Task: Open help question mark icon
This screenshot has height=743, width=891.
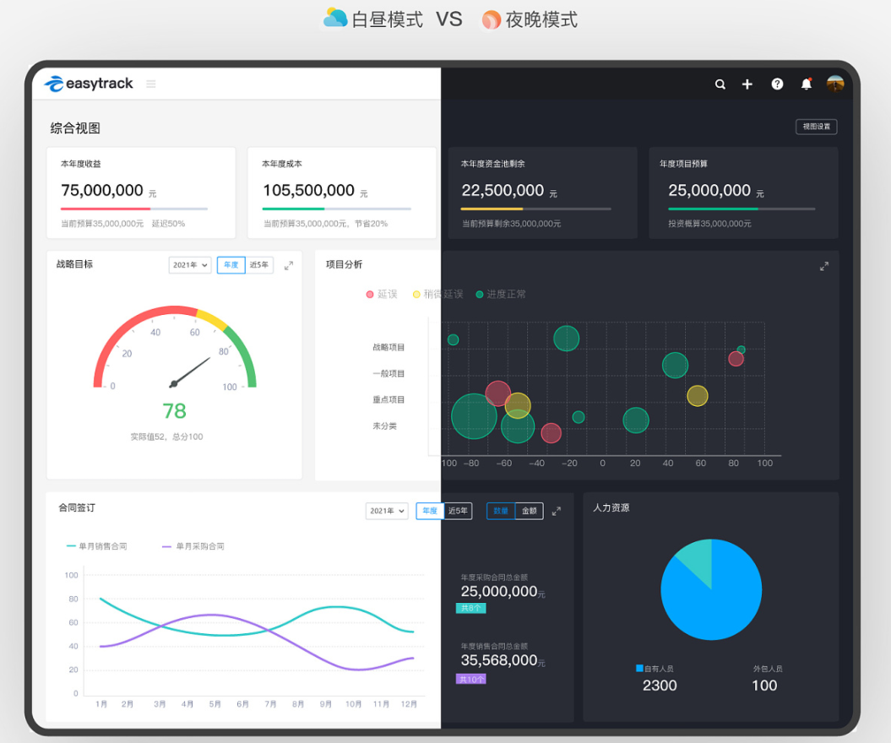Action: pyautogui.click(x=777, y=84)
